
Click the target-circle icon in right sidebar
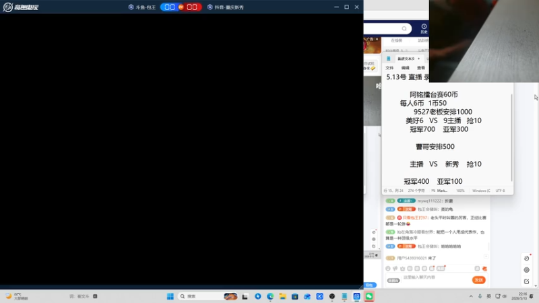click(x=527, y=270)
